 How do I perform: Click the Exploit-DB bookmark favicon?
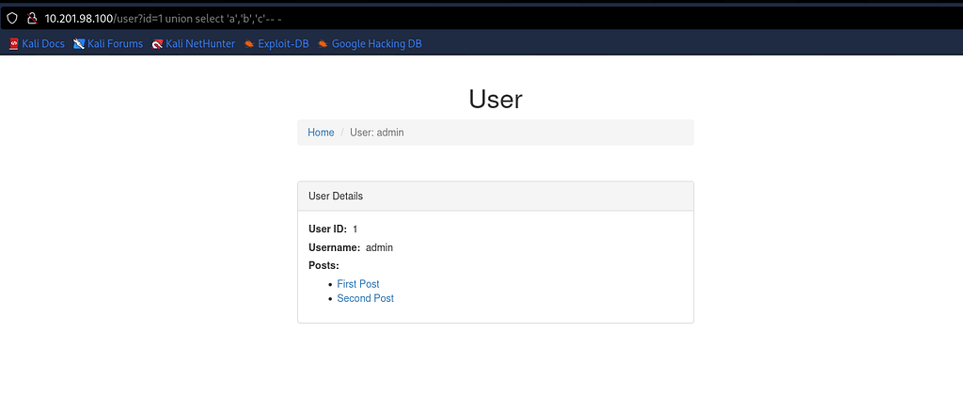(x=249, y=43)
